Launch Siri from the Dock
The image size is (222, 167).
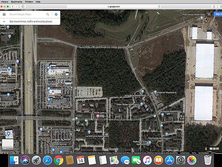tap(25, 160)
